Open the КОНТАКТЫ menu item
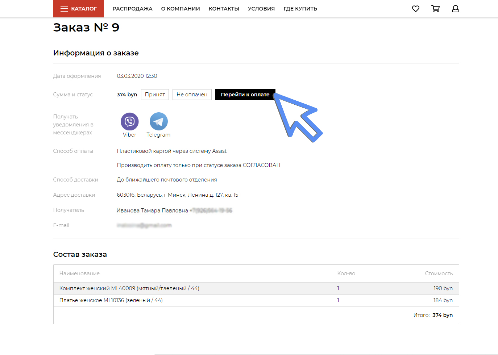Image resolution: width=498 pixels, height=355 pixels. (x=224, y=9)
